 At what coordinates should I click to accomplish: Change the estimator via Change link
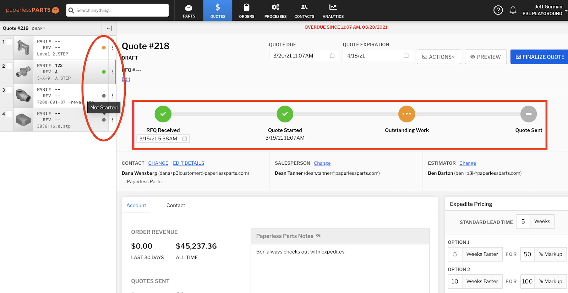click(468, 163)
